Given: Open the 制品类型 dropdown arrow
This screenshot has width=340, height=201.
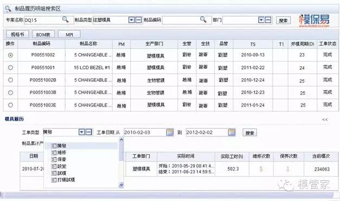Looking at the screenshot, I should 131,20.
